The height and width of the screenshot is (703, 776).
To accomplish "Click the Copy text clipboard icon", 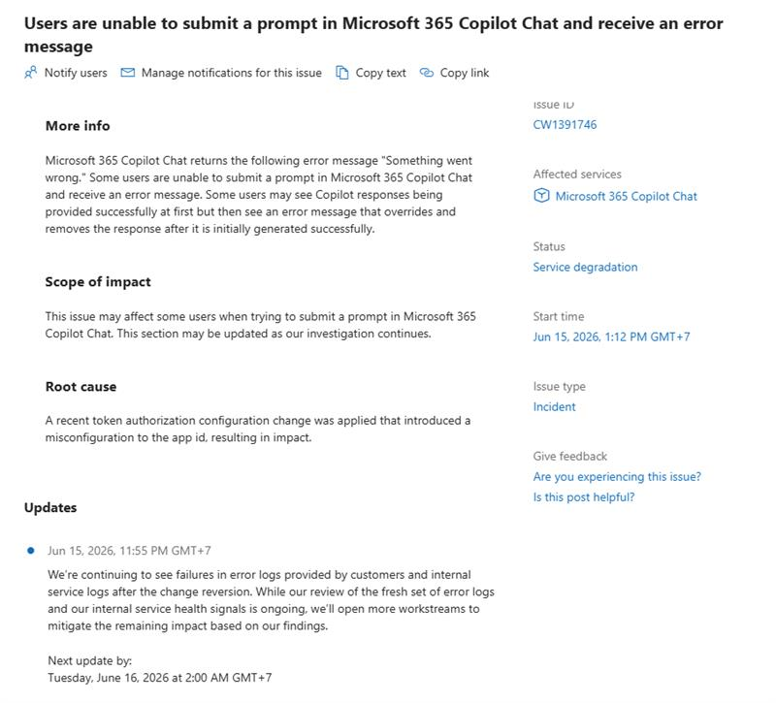I will pos(342,73).
